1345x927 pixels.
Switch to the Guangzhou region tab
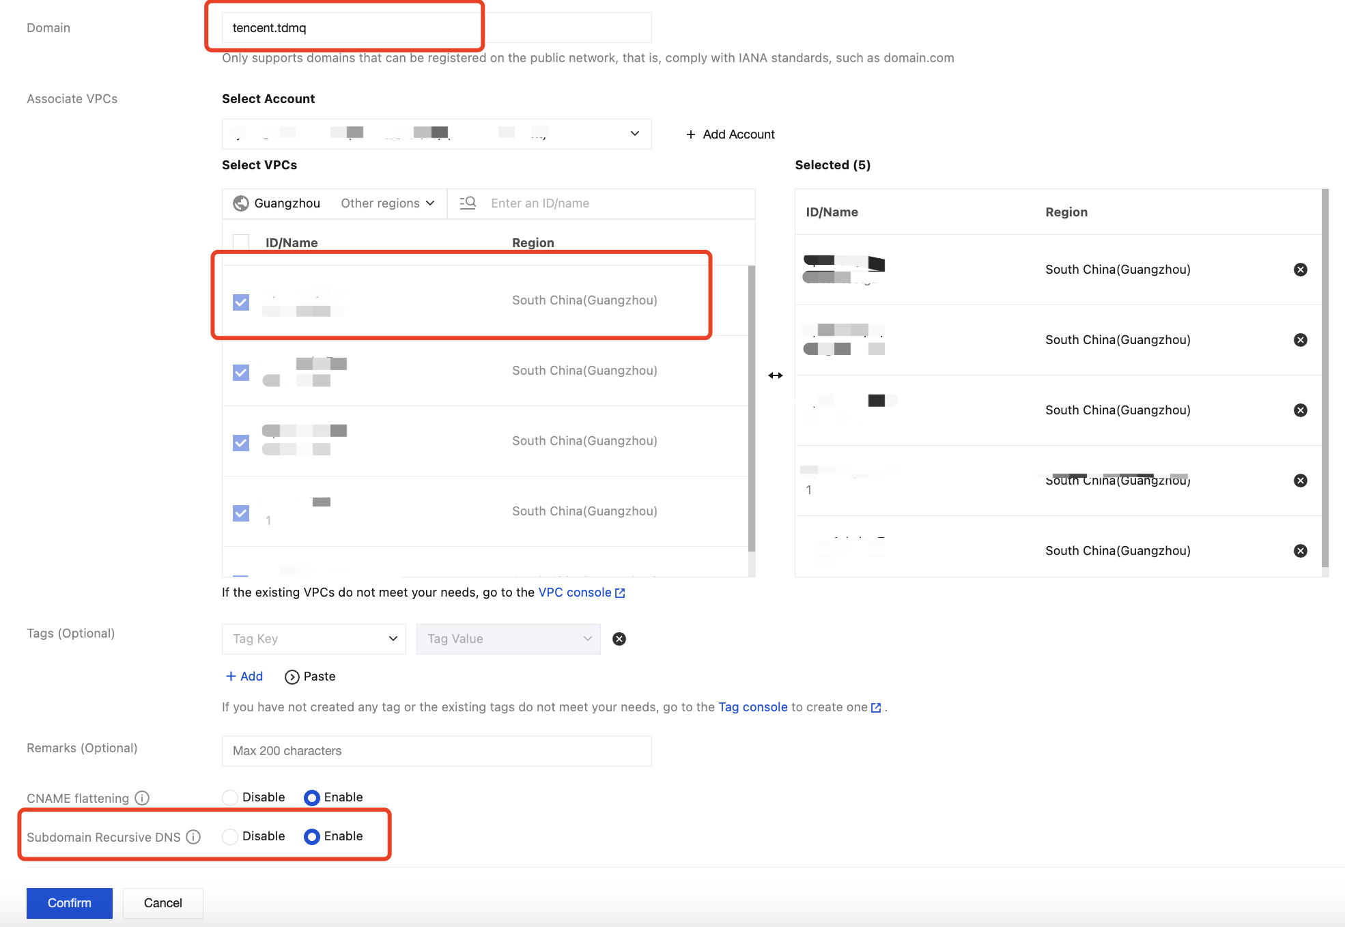287,203
